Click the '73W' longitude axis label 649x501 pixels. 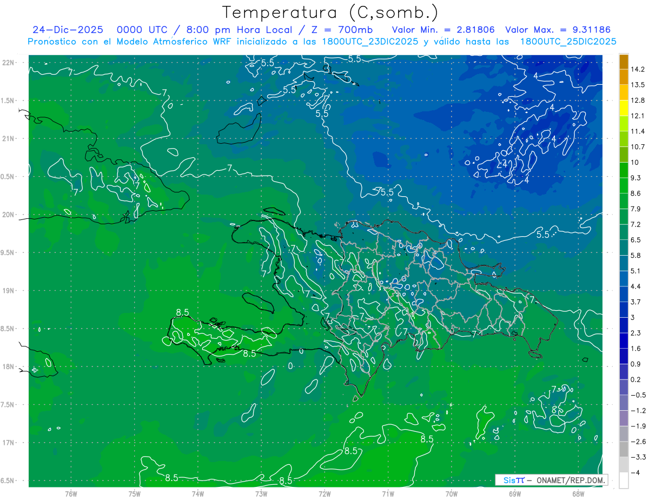pos(261,493)
